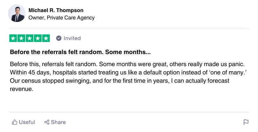Click the thumbs-up Useful icon
The height and width of the screenshot is (132, 258).
(14, 122)
